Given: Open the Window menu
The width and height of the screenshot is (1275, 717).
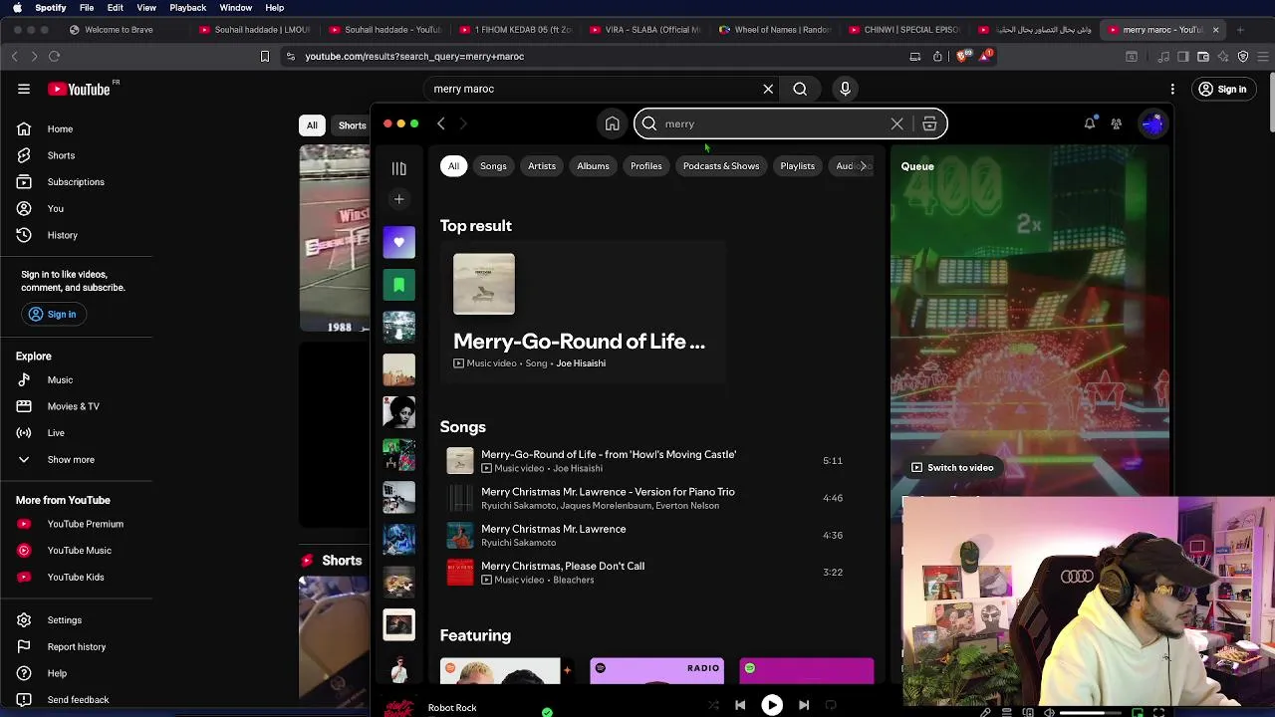Looking at the screenshot, I should [236, 8].
